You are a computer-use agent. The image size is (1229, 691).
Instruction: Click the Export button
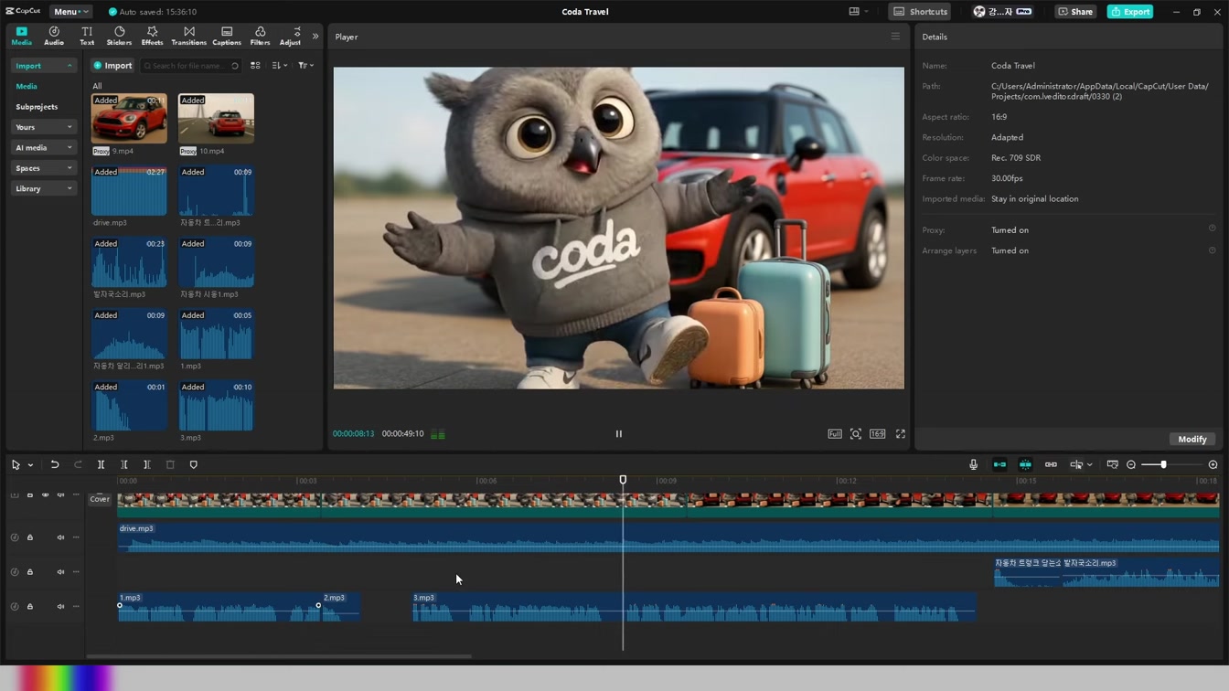coord(1130,12)
